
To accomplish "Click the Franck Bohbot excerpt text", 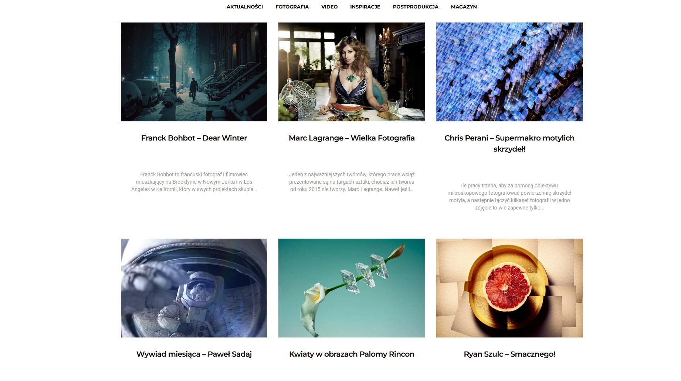I will tap(194, 182).
